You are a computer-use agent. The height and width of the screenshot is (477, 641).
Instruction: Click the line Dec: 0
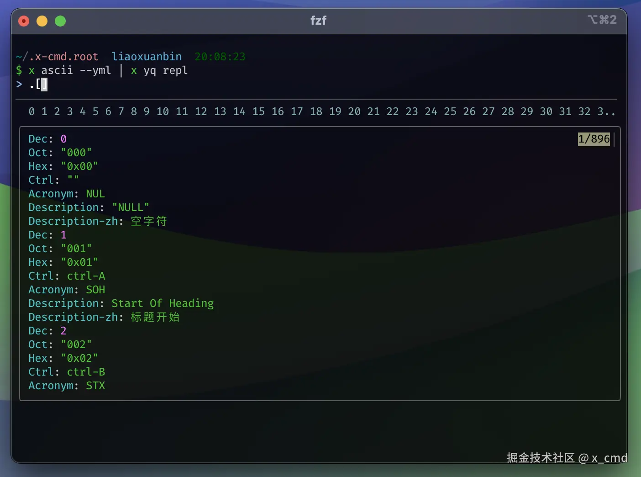tap(47, 139)
